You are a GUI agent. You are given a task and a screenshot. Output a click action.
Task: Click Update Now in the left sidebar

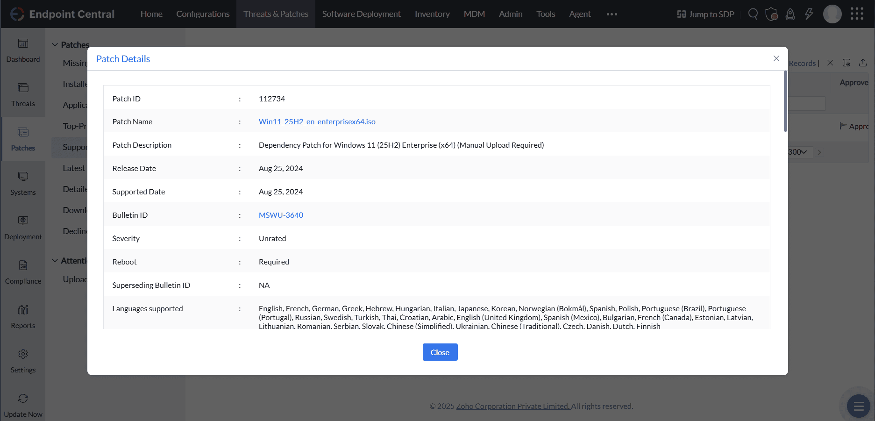pos(23,406)
